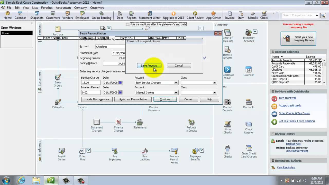Collapse the Do More with QuickBooks section

(273, 91)
